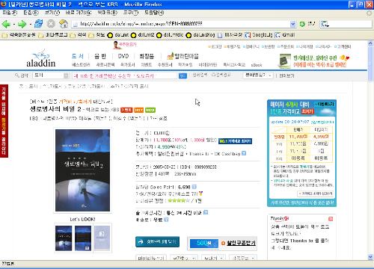Open the second dropdown below the cart button
This screenshot has height=269, width=374.
[x=184, y=258]
